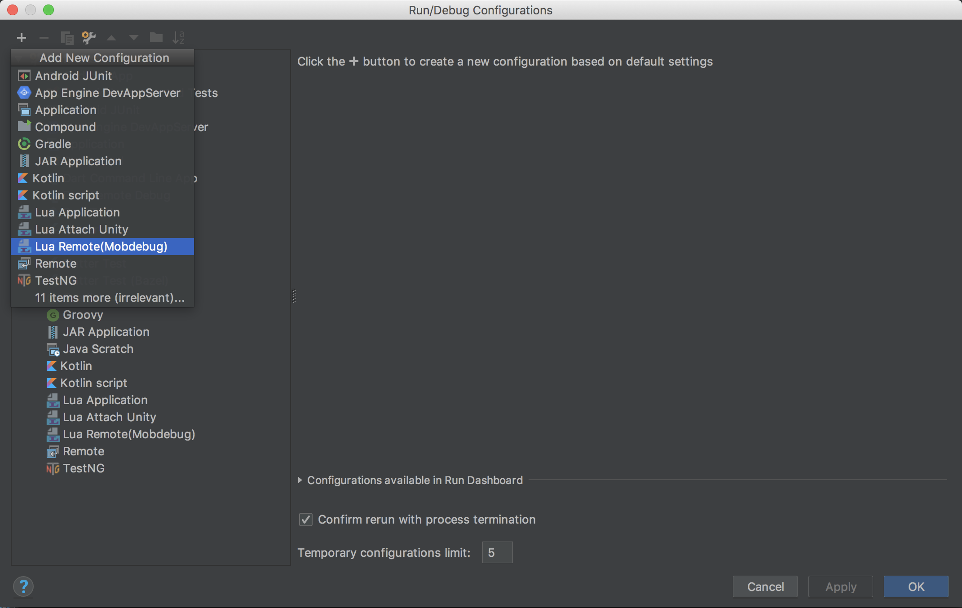Image resolution: width=962 pixels, height=608 pixels.
Task: Click the Move into new folder icon
Action: click(x=156, y=38)
